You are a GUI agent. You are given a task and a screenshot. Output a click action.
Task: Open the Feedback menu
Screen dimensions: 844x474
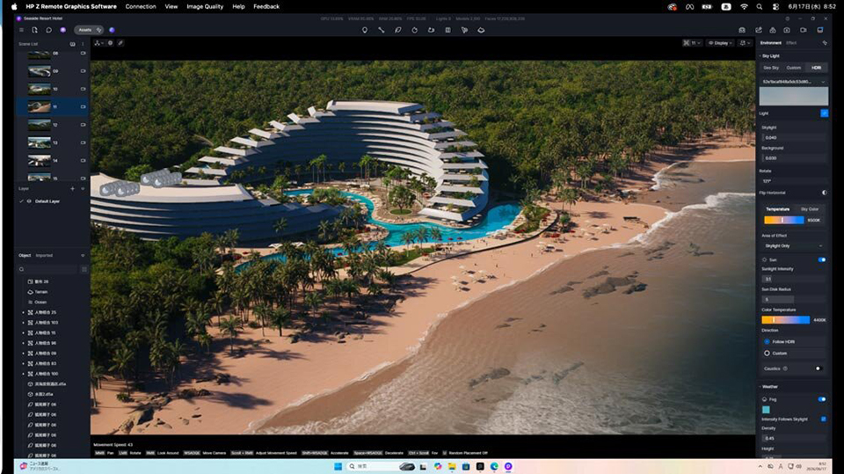tap(266, 6)
